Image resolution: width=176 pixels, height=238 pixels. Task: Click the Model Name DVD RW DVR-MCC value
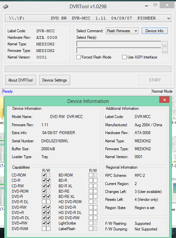tap(67, 117)
